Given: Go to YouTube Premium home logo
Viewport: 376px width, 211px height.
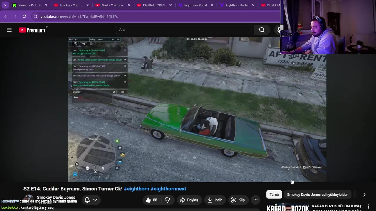Looking at the screenshot, I should tap(32, 30).
